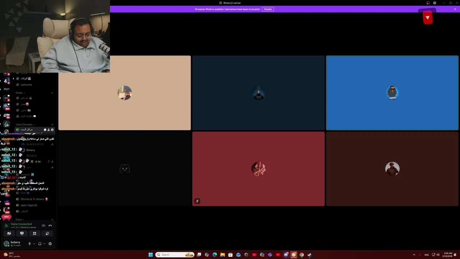The height and width of the screenshot is (259, 460).
Task: Focus the dark navy participant tile
Action: (x=258, y=93)
